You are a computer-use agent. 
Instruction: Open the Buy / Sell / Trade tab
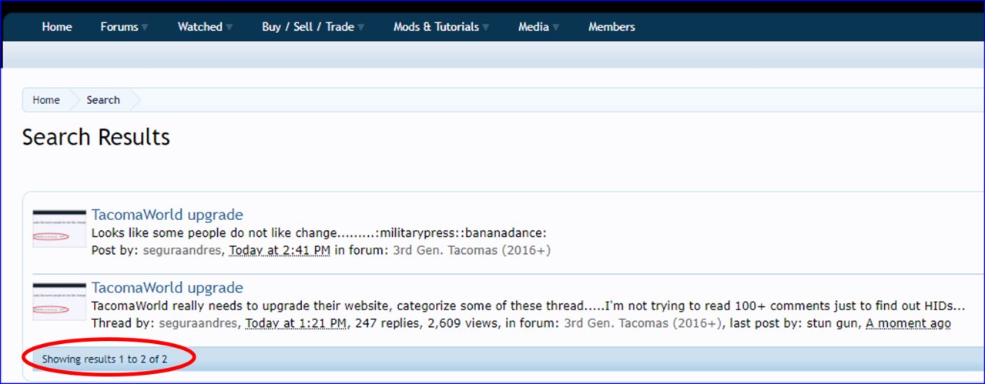[x=308, y=27]
